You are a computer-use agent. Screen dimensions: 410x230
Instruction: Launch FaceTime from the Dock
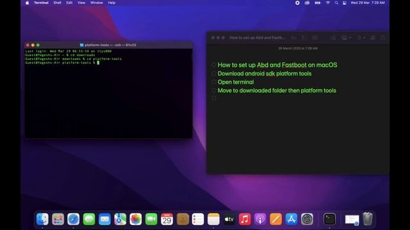tap(151, 219)
